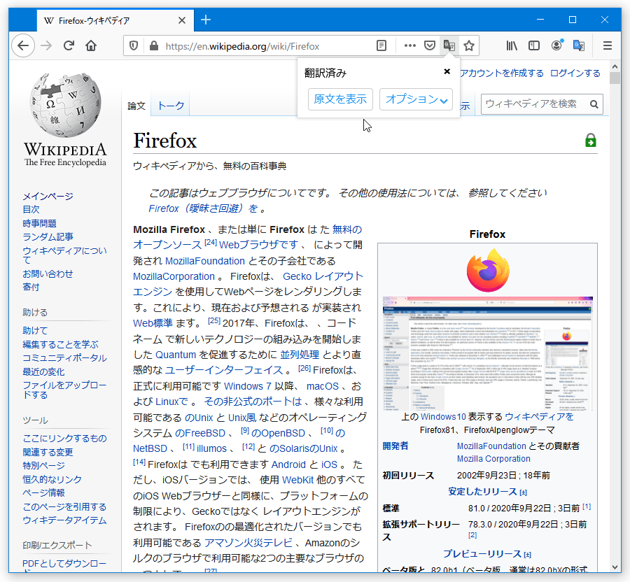Open コミュニティポータル sidebar link
Screen dimensions: 630x582
click(x=64, y=358)
